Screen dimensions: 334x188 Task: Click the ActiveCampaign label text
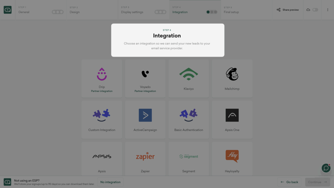145,130
